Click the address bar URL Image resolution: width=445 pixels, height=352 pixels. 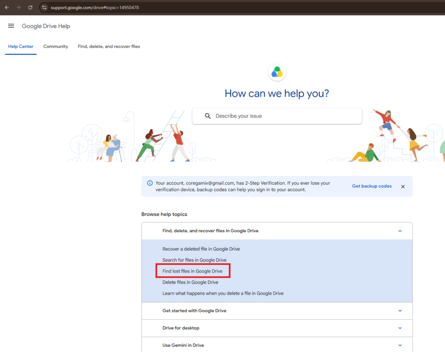point(95,8)
